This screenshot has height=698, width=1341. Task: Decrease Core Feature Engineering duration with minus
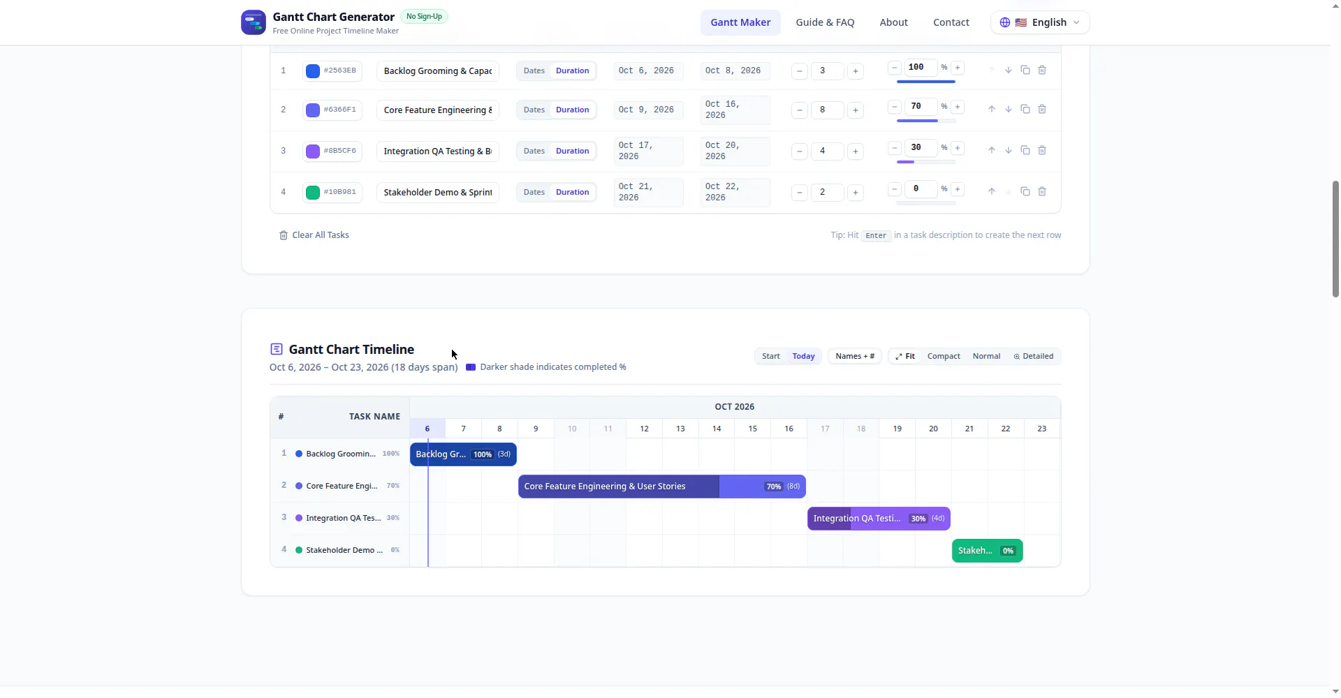point(800,110)
